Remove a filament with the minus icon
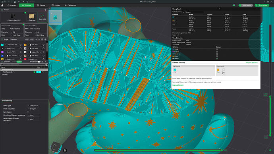The height and width of the screenshot is (154, 274). (x=39, y=39)
